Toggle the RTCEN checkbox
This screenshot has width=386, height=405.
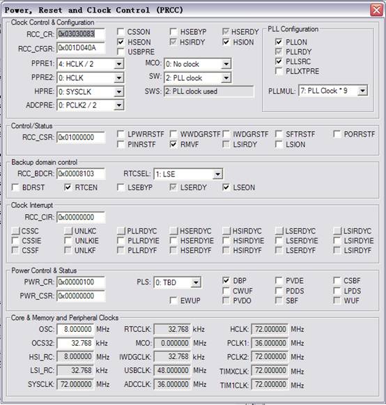click(x=68, y=188)
